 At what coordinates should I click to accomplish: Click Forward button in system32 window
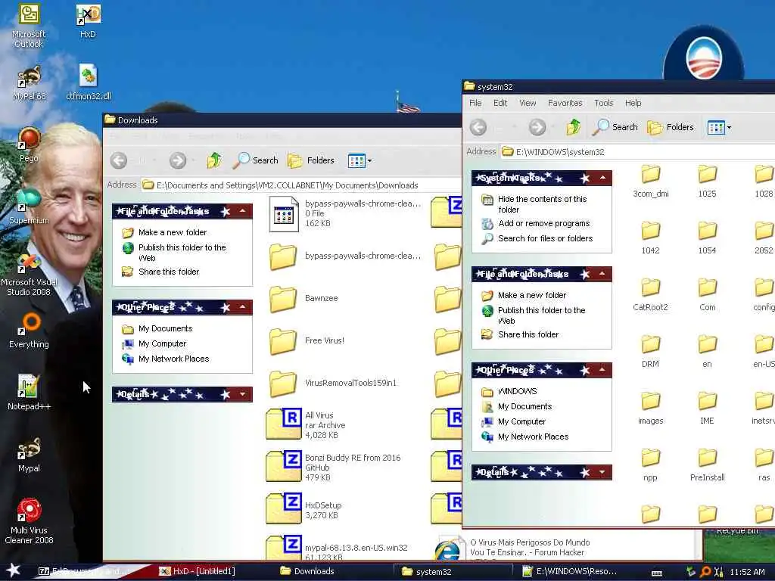pyautogui.click(x=537, y=127)
